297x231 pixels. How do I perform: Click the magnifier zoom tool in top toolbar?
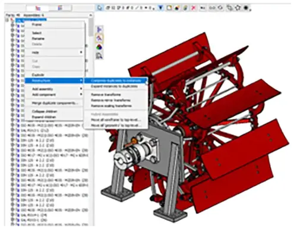click(100, 8)
